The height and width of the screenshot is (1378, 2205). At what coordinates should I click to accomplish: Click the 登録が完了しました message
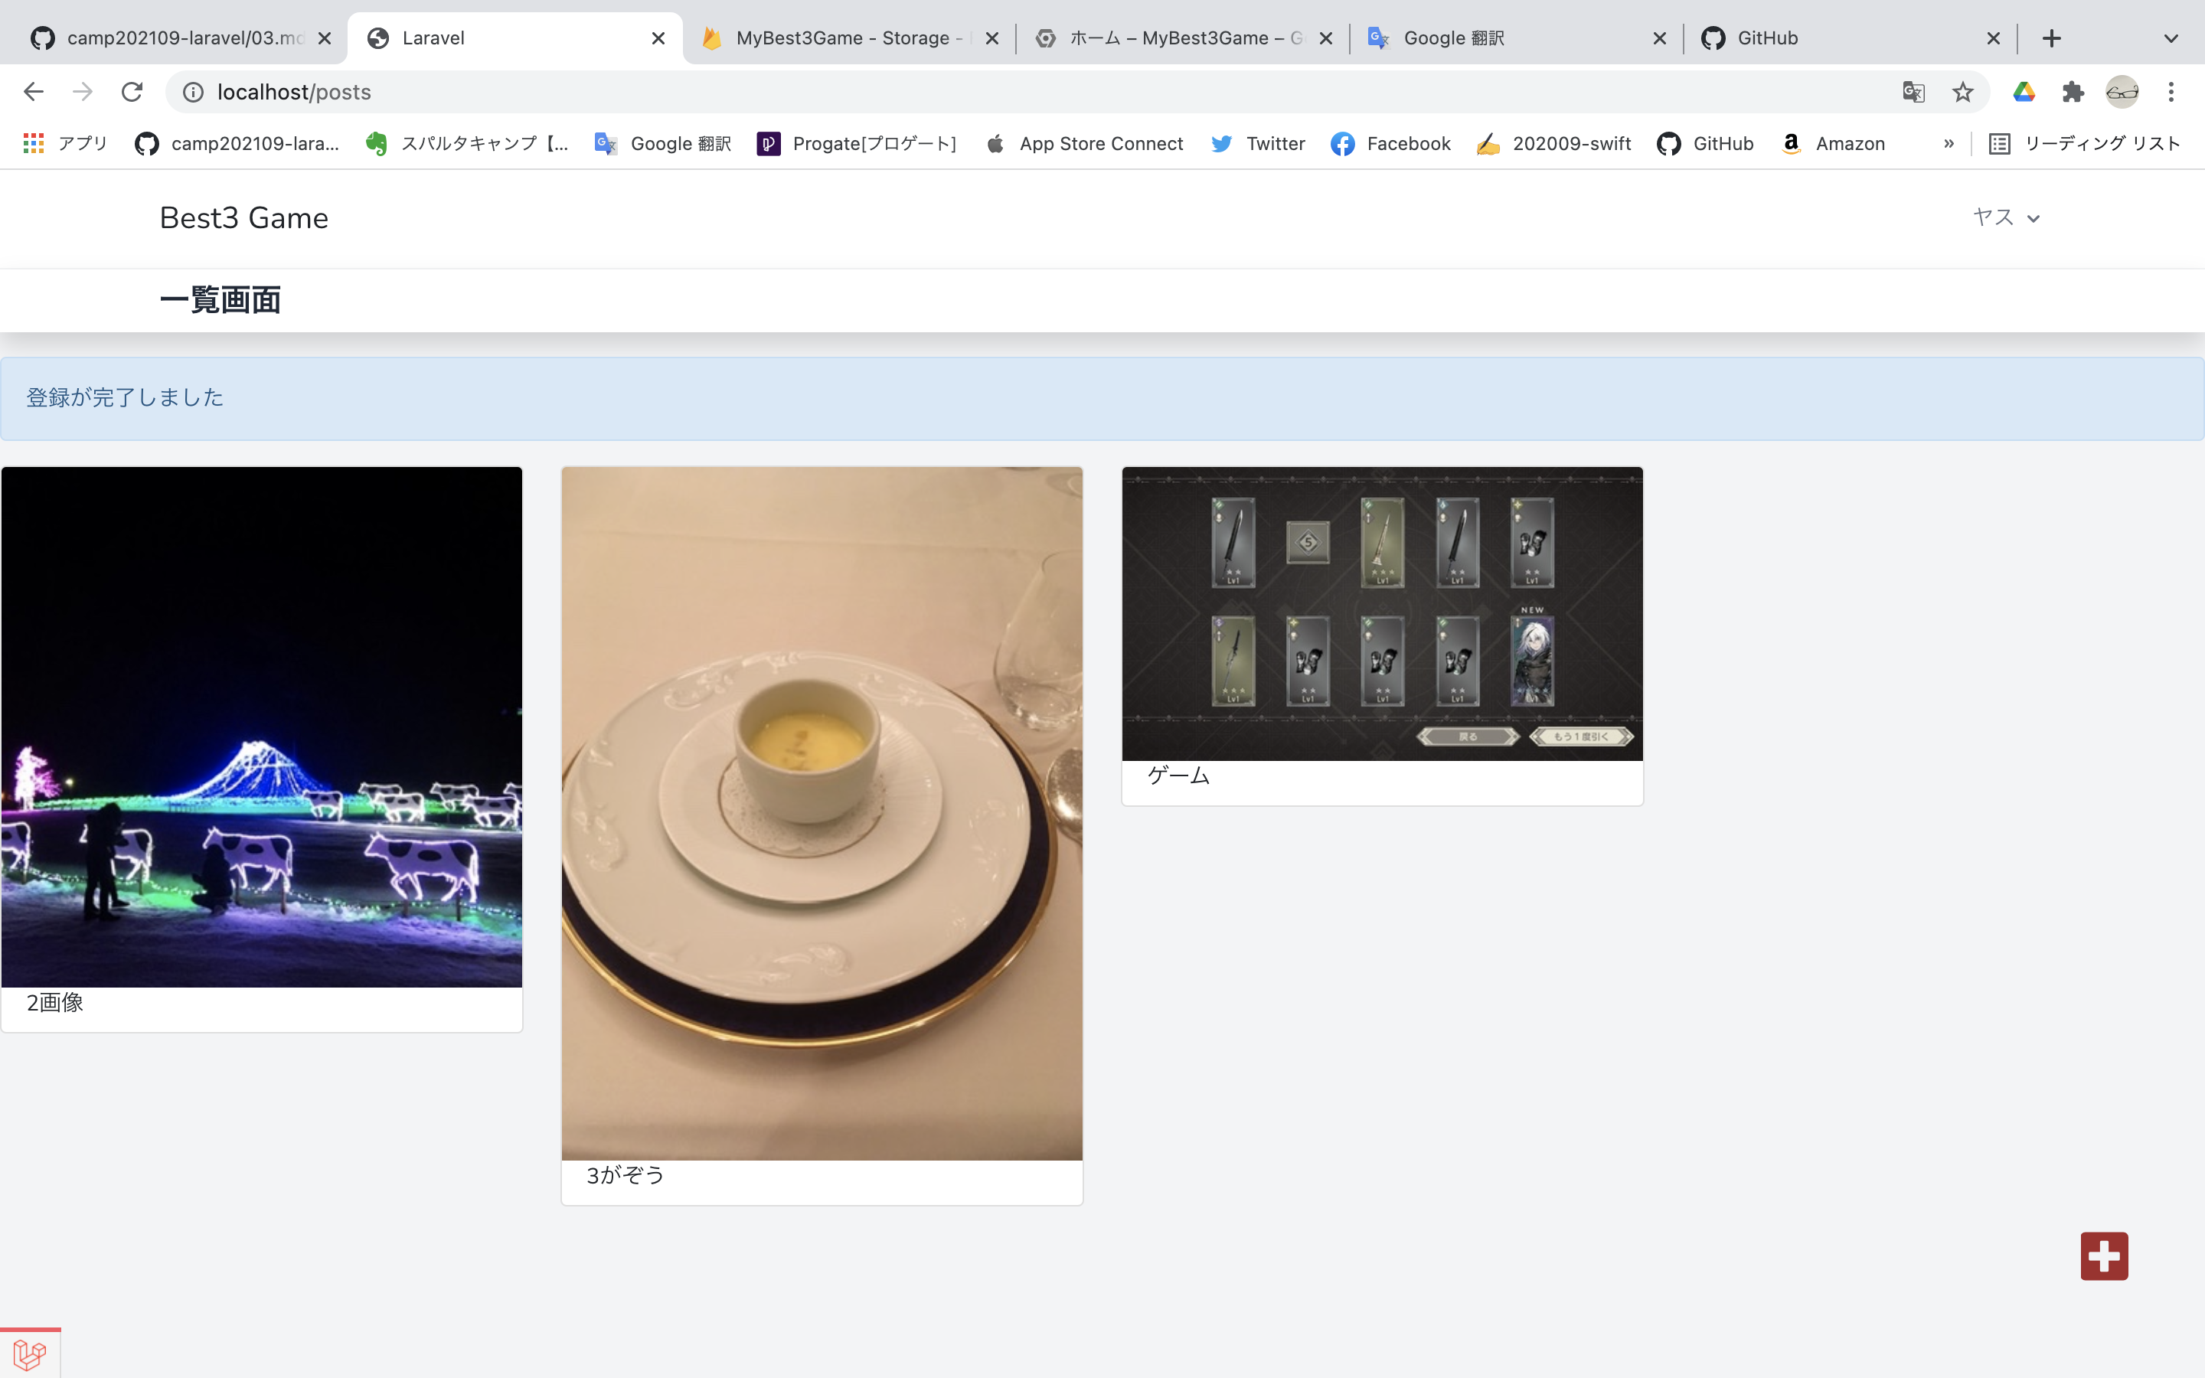pos(125,397)
